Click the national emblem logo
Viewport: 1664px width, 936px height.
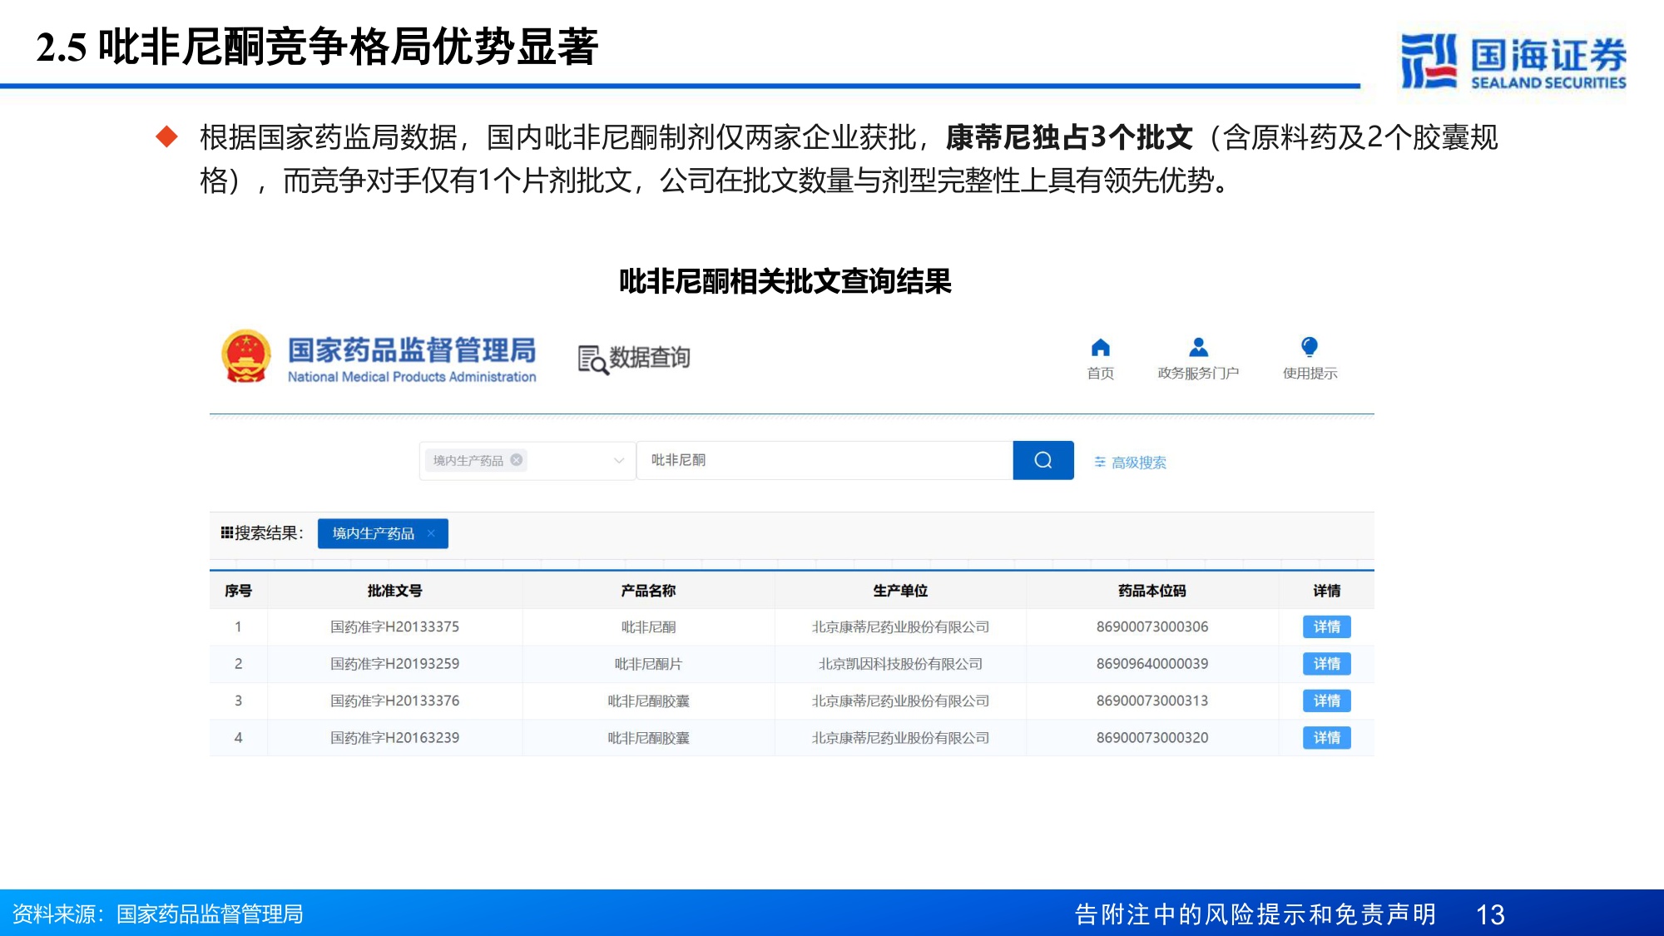(246, 356)
